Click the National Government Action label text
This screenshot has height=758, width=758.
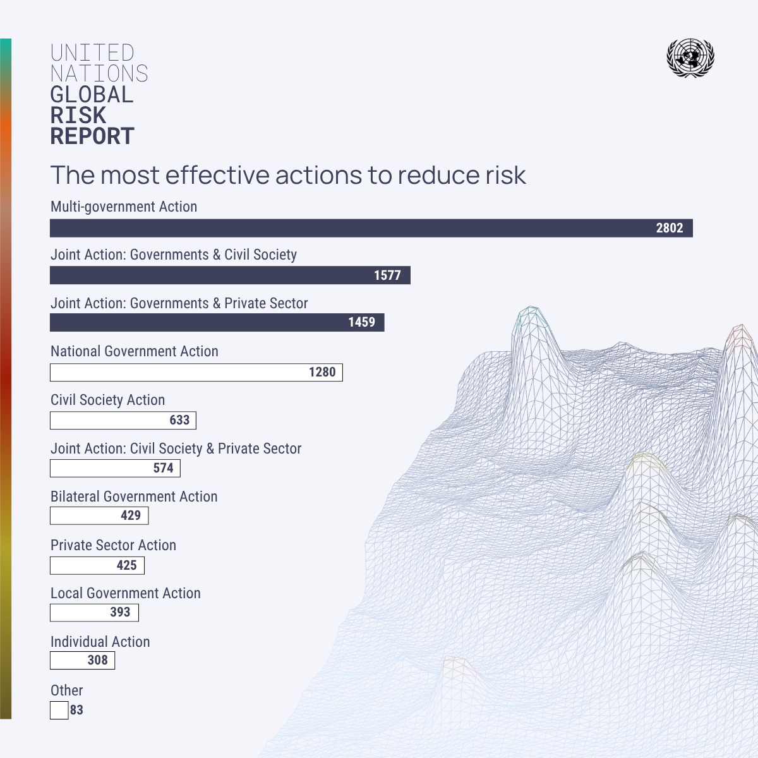pos(135,351)
